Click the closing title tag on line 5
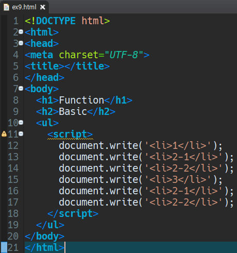 point(87,66)
